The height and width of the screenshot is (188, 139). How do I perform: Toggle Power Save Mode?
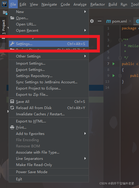tap(49, 172)
